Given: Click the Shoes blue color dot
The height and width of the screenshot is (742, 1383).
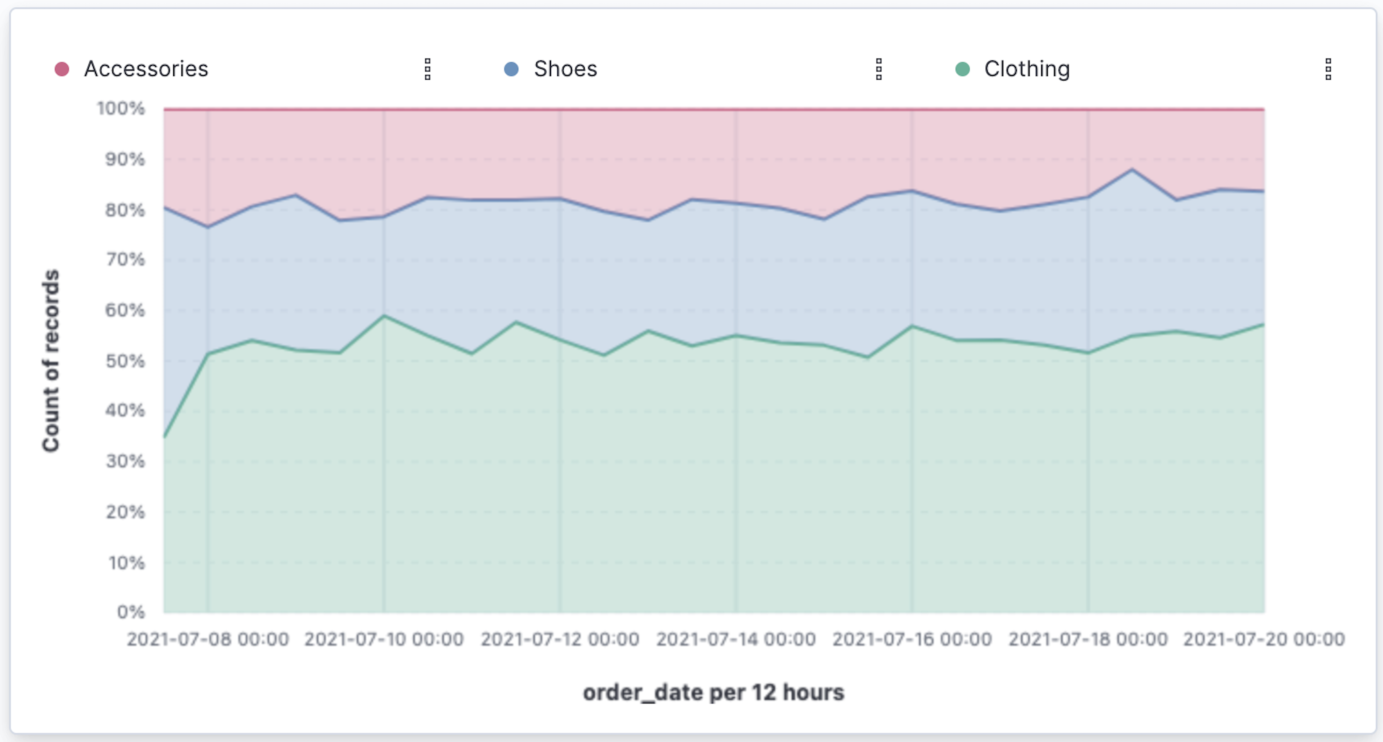Looking at the screenshot, I should (511, 69).
